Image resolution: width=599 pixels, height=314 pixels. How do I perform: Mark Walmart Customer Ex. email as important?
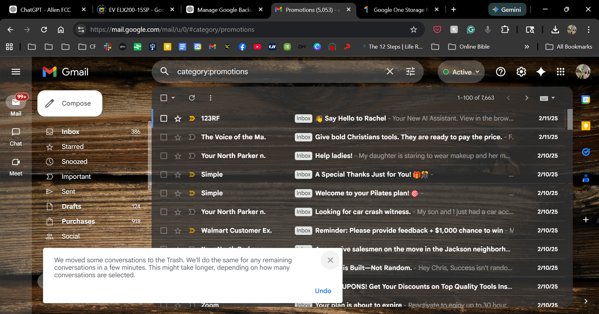(x=192, y=231)
